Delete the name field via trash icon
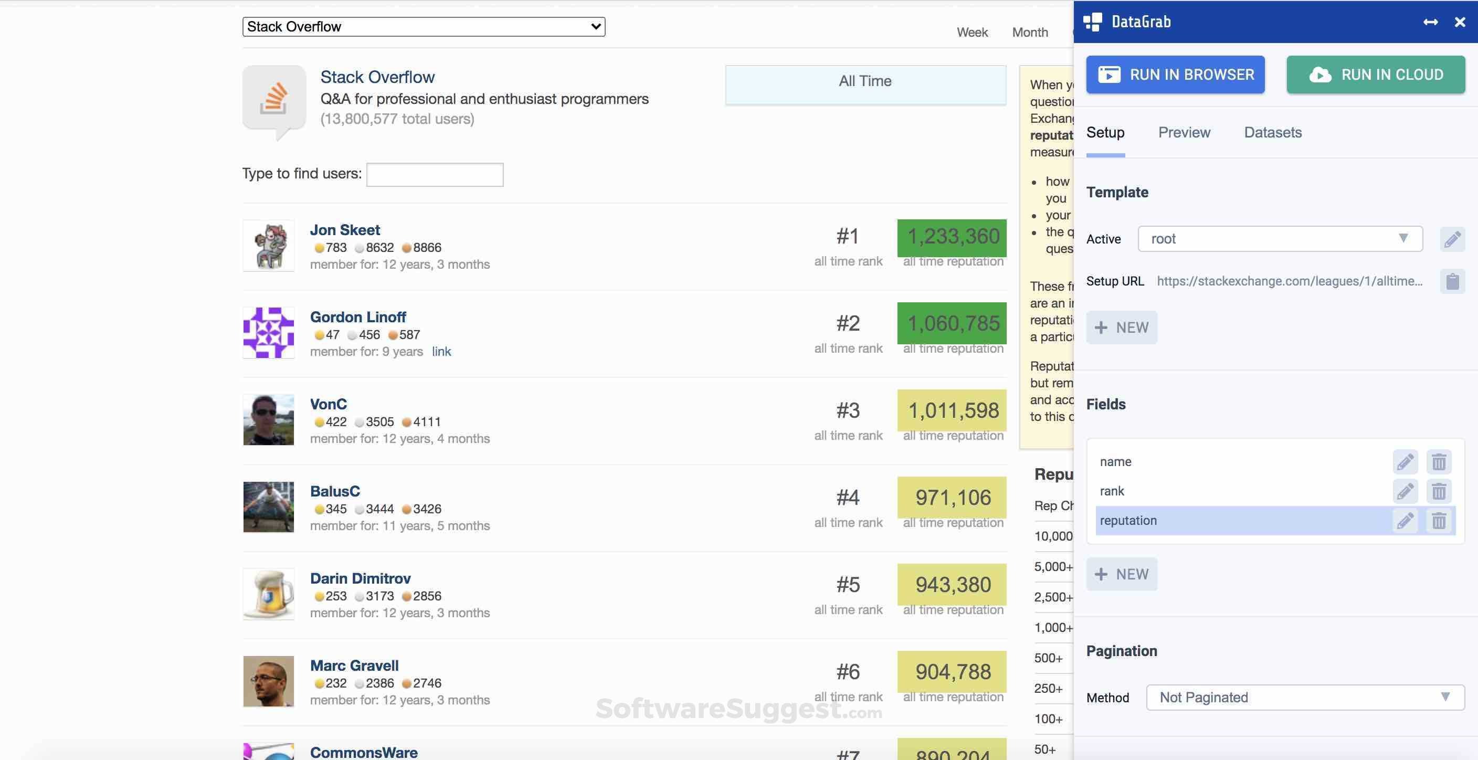1478x760 pixels. 1439,461
